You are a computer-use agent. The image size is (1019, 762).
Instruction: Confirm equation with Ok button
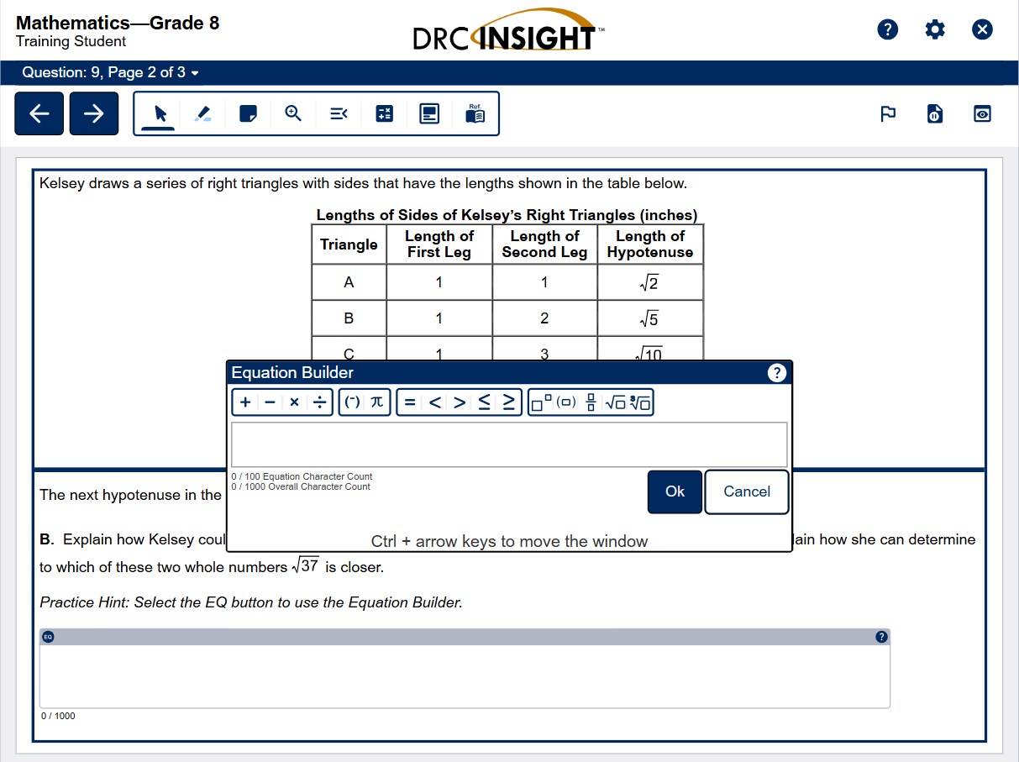tap(675, 491)
